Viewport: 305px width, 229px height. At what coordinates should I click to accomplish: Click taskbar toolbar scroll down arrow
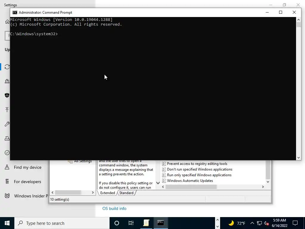pyautogui.click(x=218, y=226)
